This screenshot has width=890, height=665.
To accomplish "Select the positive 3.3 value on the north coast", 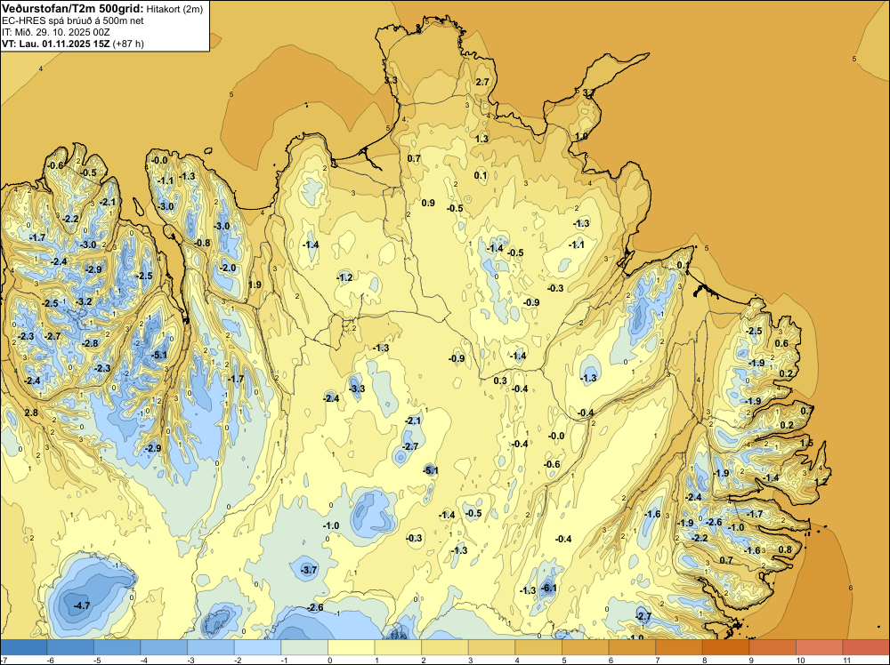I will click(391, 81).
